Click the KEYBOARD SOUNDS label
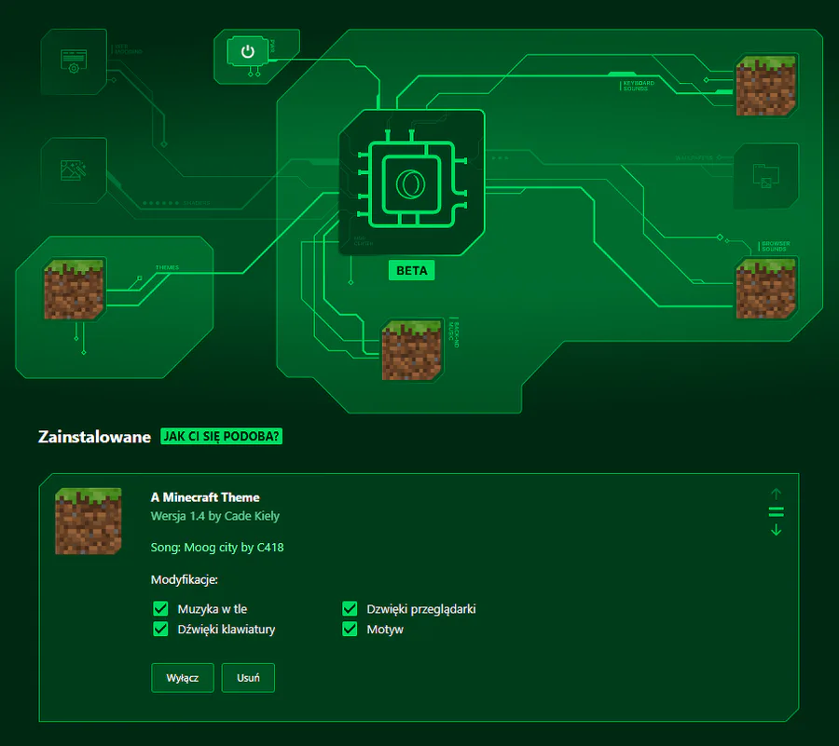This screenshot has height=746, width=839. 639,86
